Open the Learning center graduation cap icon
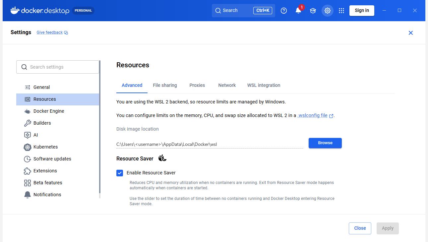This screenshot has width=428, height=242. pos(313,11)
